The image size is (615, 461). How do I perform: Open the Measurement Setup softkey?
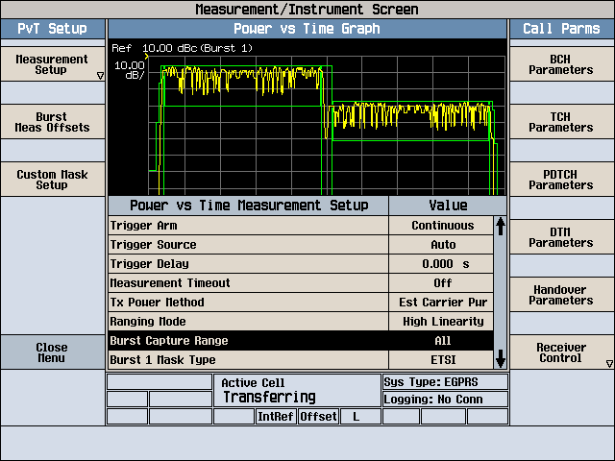pyautogui.click(x=53, y=64)
